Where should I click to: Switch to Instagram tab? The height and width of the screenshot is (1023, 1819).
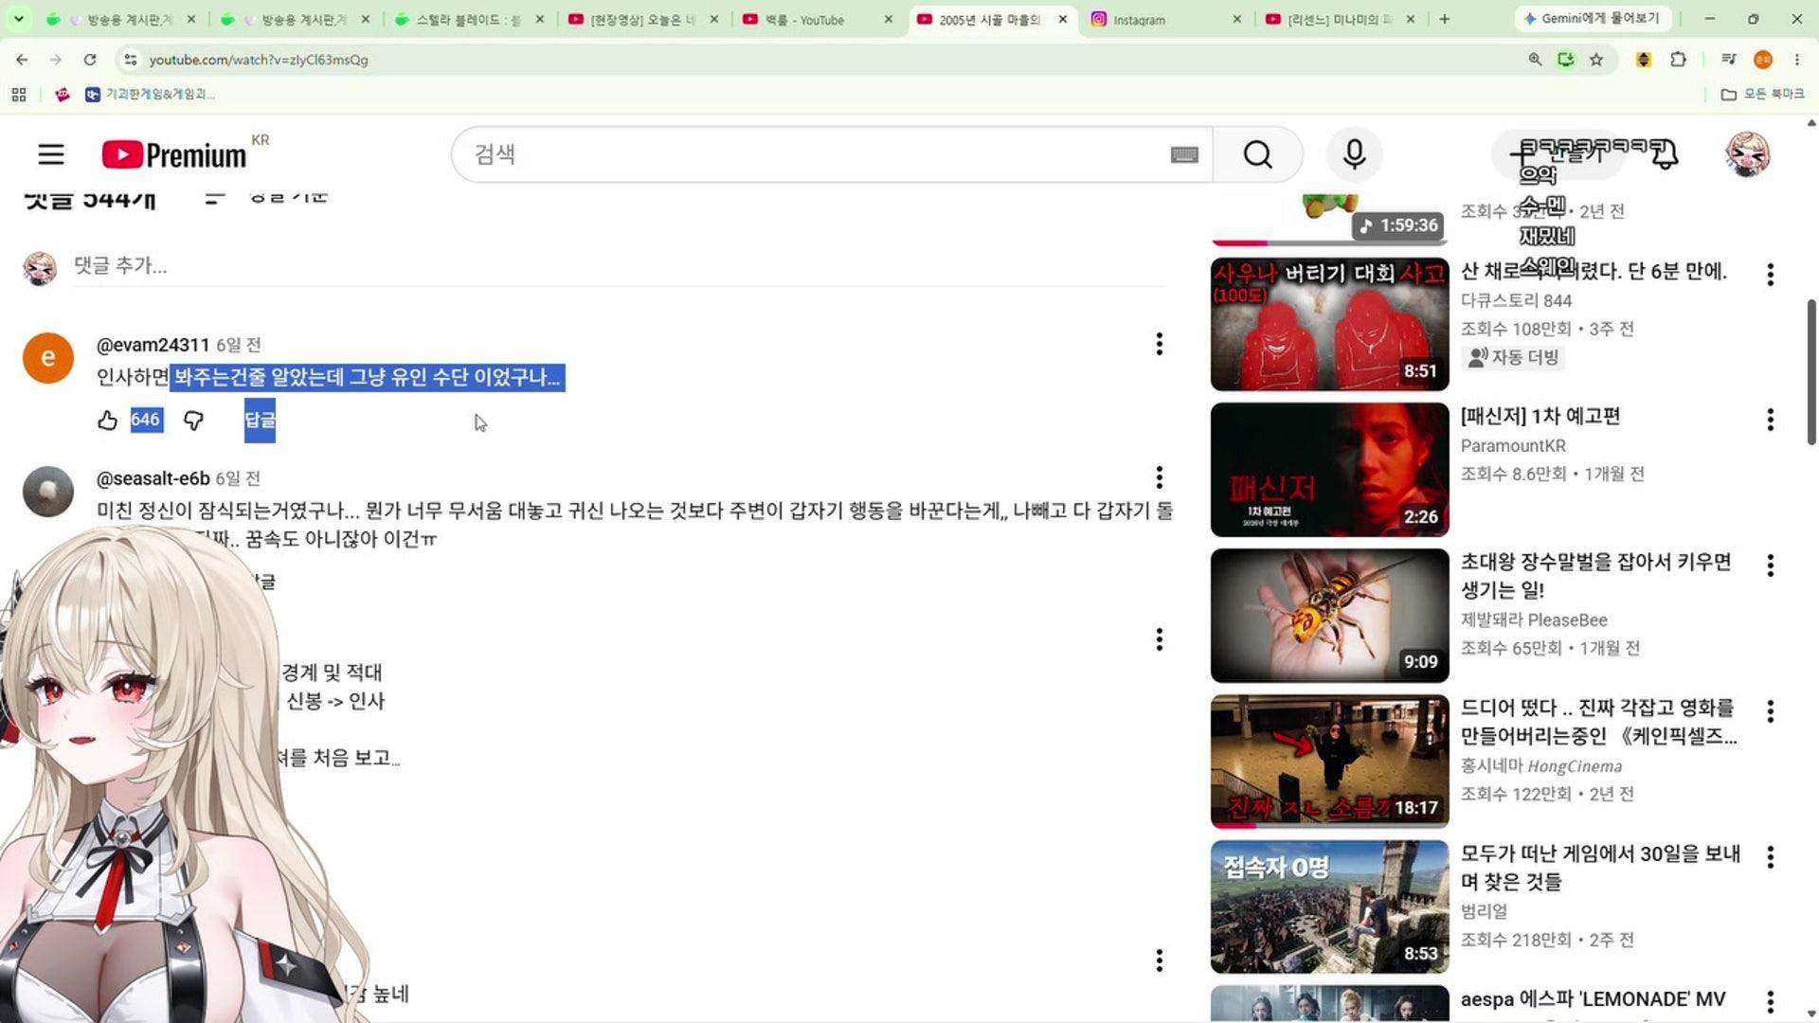(1165, 19)
